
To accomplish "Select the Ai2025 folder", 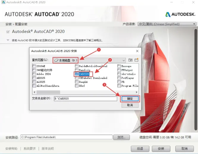I will (x=39, y=82).
